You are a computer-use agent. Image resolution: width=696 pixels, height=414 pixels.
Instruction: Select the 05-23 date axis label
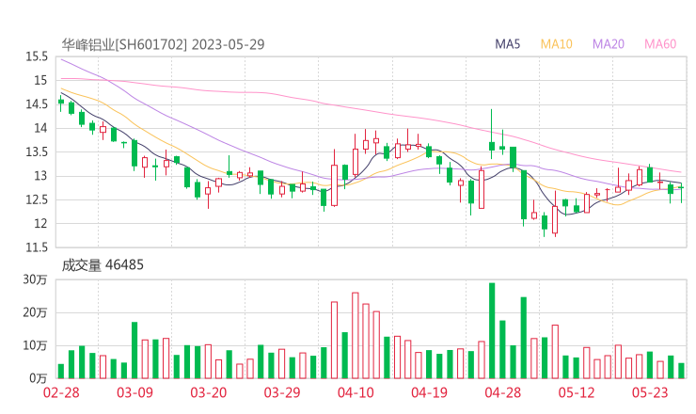[x=648, y=393]
